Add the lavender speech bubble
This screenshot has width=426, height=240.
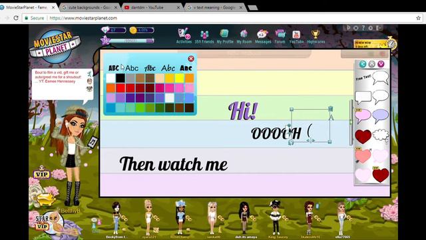380,116
